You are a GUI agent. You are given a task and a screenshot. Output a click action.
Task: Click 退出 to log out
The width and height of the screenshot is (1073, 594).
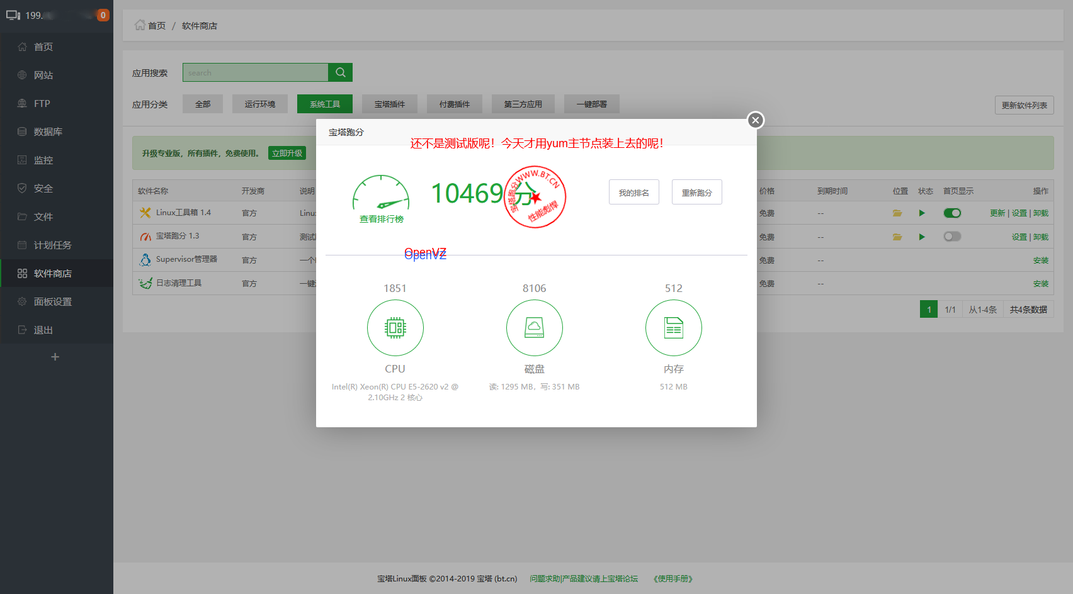[x=57, y=330]
